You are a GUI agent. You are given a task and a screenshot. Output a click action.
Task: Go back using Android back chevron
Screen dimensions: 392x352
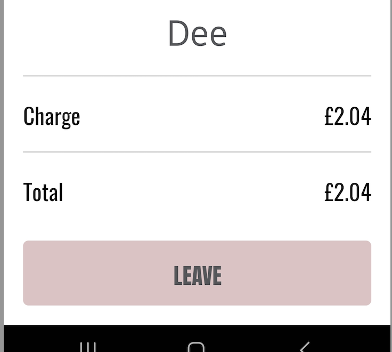click(305, 347)
